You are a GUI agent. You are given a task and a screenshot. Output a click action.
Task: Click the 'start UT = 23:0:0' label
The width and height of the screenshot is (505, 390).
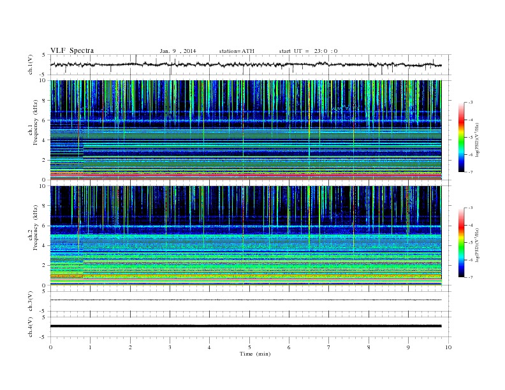pos(308,51)
